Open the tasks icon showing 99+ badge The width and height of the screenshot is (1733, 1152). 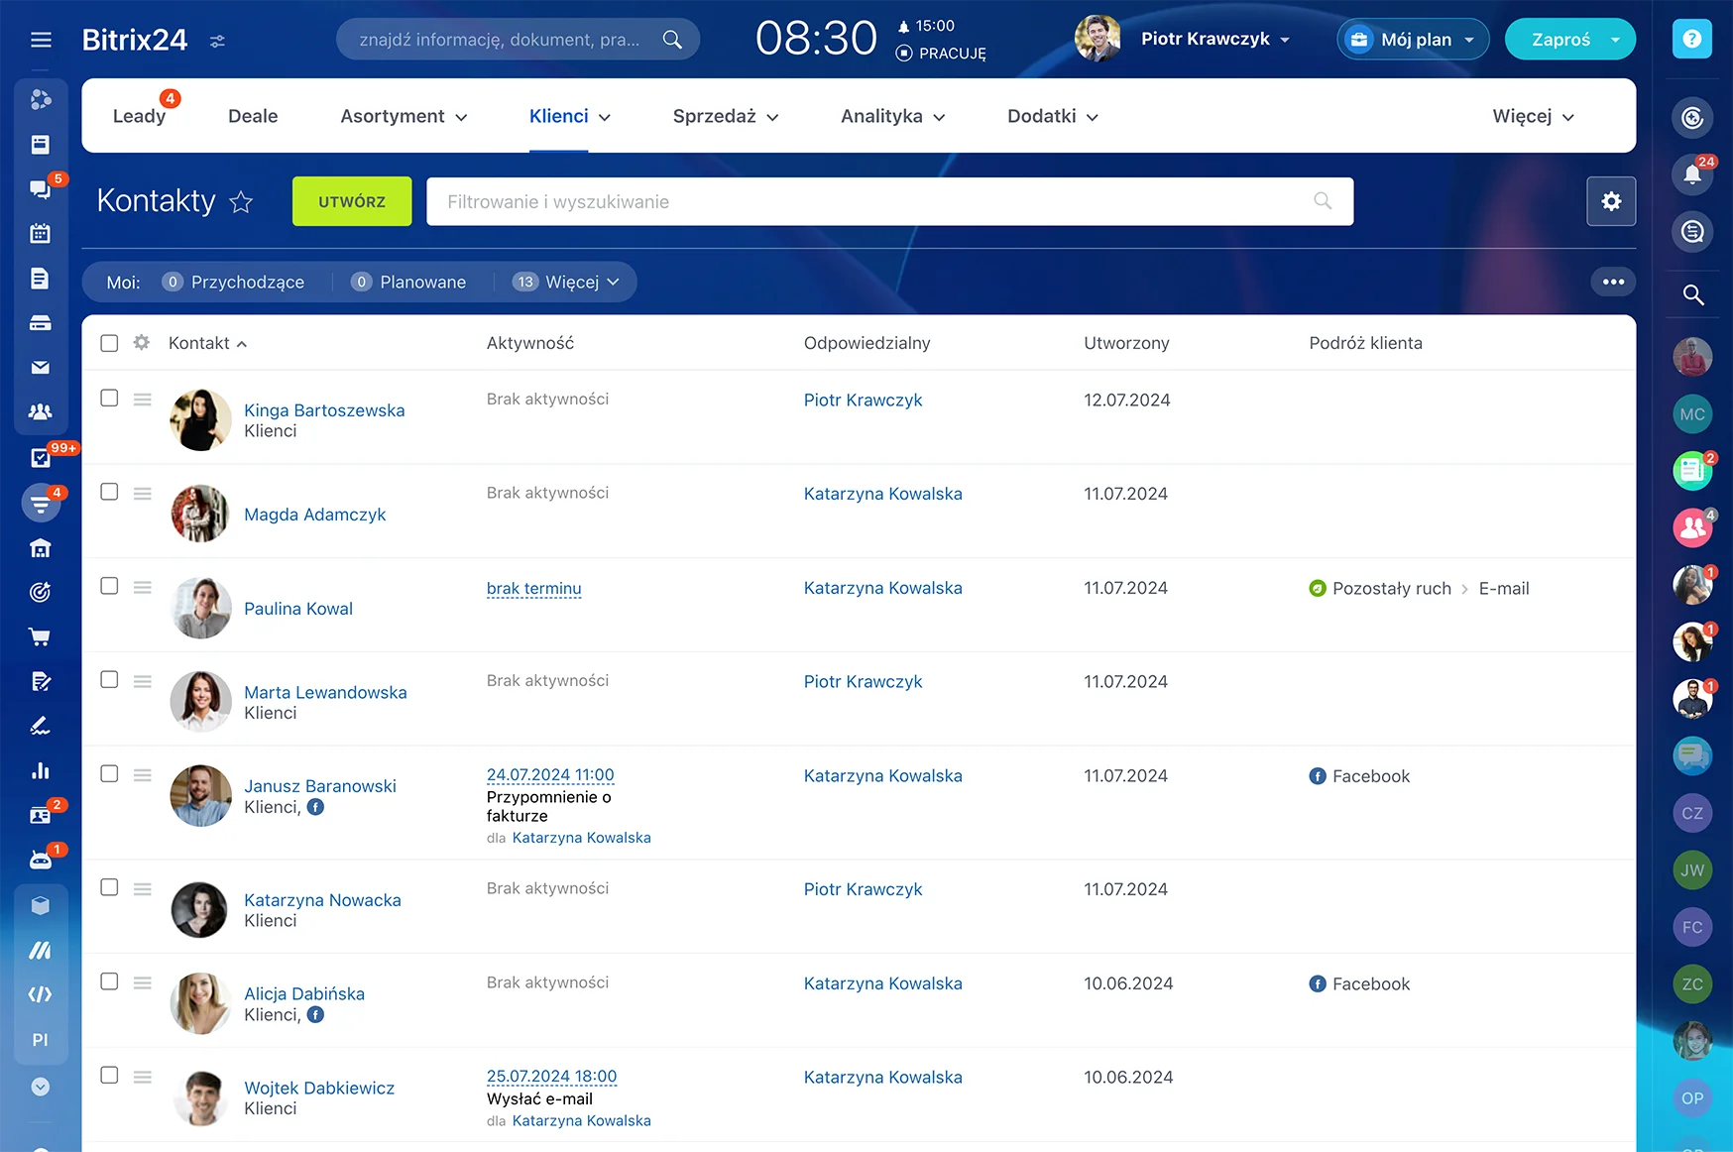41,458
